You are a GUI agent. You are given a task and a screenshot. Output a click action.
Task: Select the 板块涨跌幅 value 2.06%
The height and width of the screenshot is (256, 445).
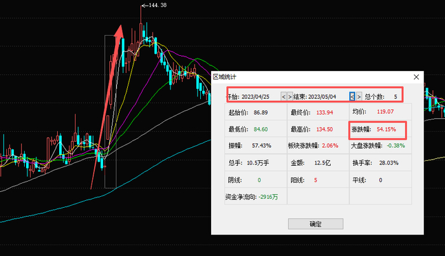point(330,145)
